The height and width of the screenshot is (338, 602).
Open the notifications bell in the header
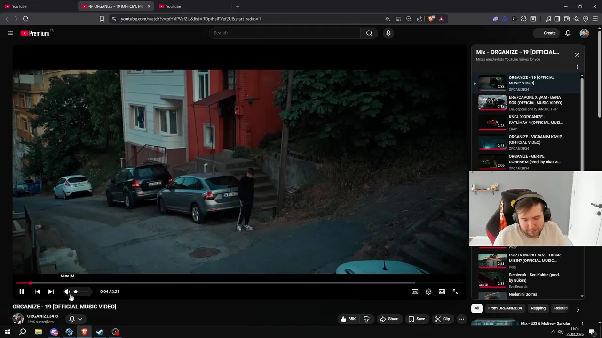point(568,33)
